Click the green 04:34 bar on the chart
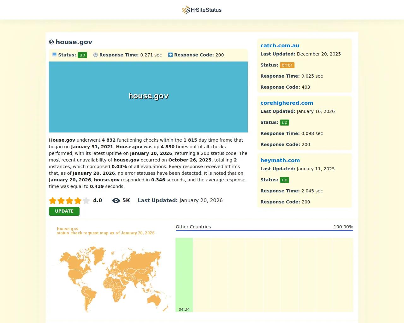Viewport: 404px width, 323px height. coord(184,274)
